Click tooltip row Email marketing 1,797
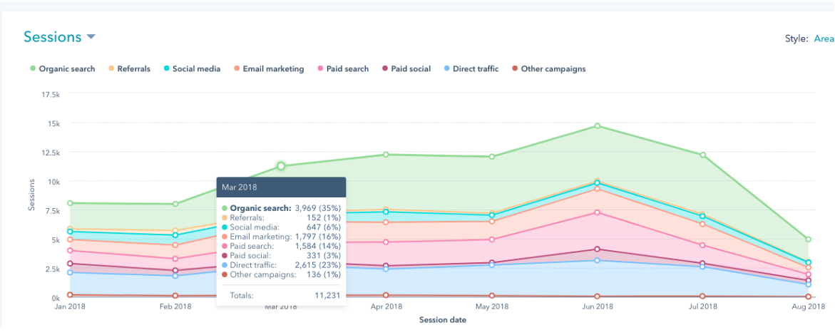 click(x=281, y=237)
